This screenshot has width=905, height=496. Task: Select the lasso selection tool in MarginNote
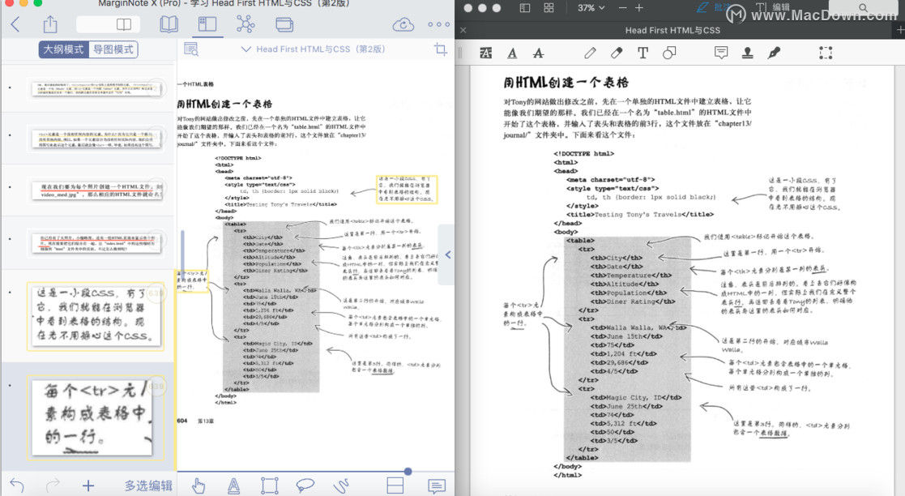tap(305, 485)
